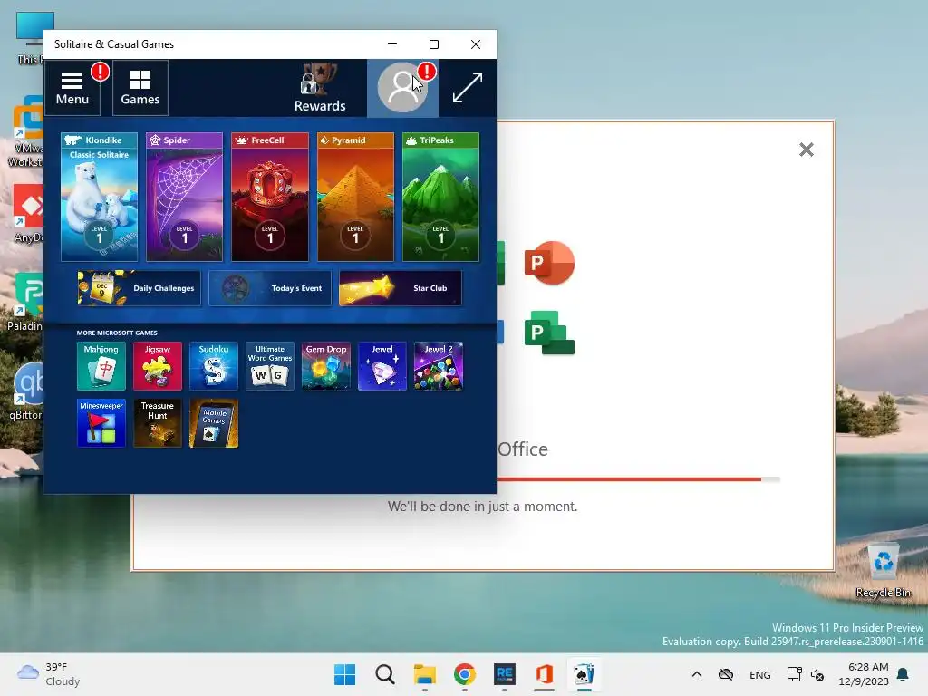Open the Games grid button

(140, 88)
